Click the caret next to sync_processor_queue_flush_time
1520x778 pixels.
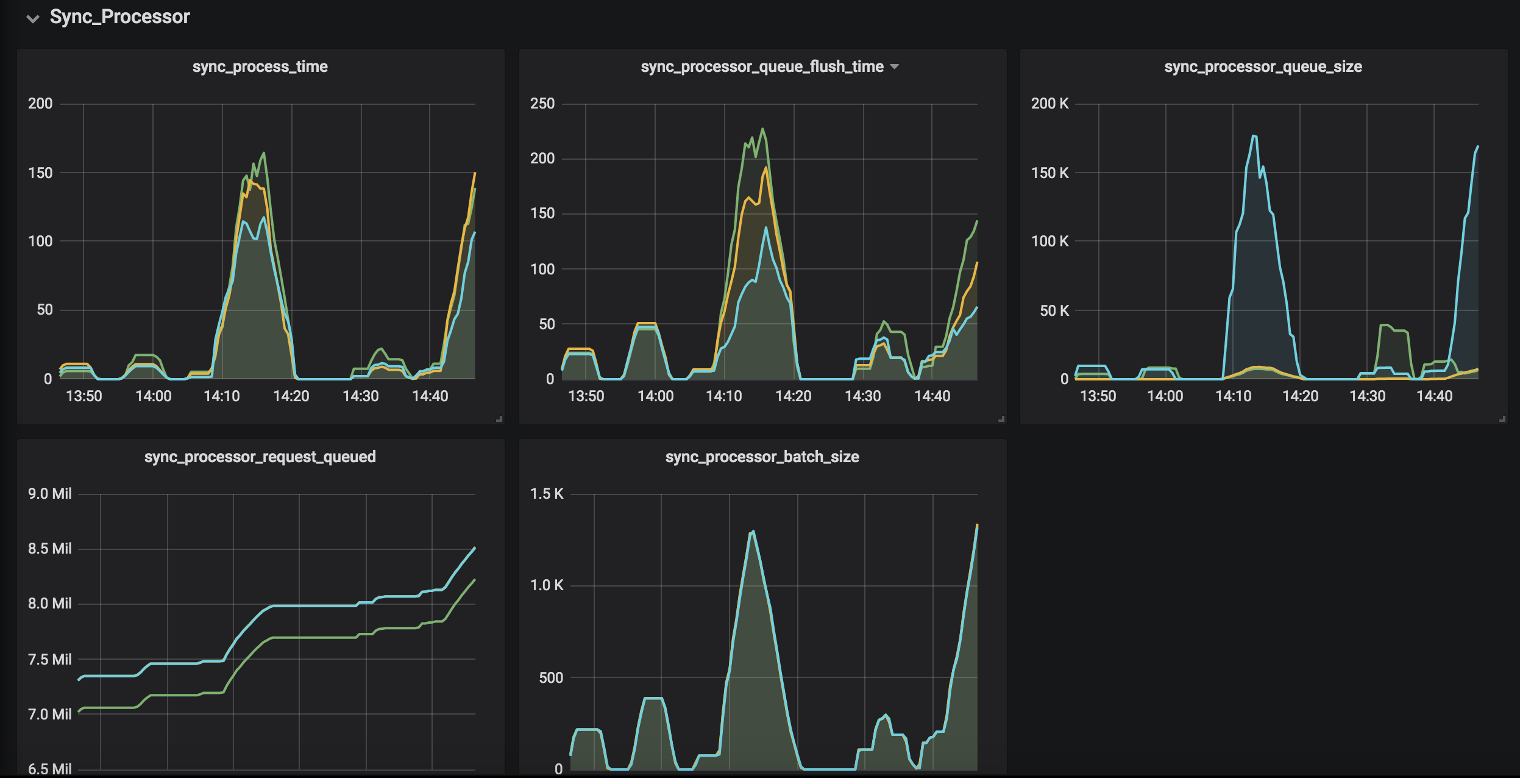click(895, 66)
